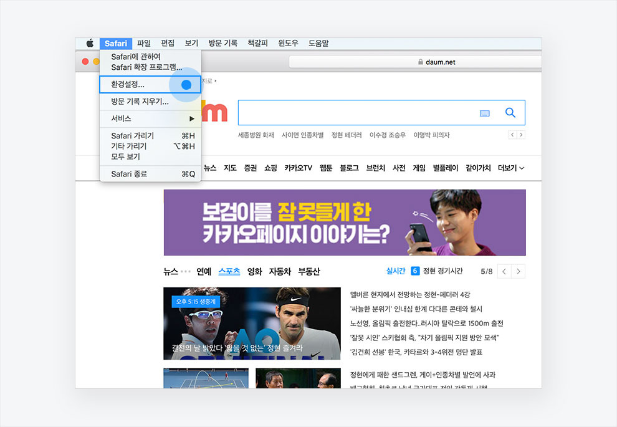617x427 pixels.
Task: Read headline 멜버른 현지에서 전망하는 정현-페더러 4강
Action: pyautogui.click(x=410, y=295)
